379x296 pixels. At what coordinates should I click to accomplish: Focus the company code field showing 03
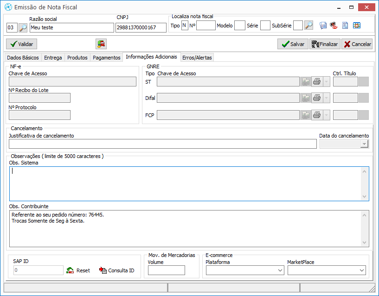point(12,27)
